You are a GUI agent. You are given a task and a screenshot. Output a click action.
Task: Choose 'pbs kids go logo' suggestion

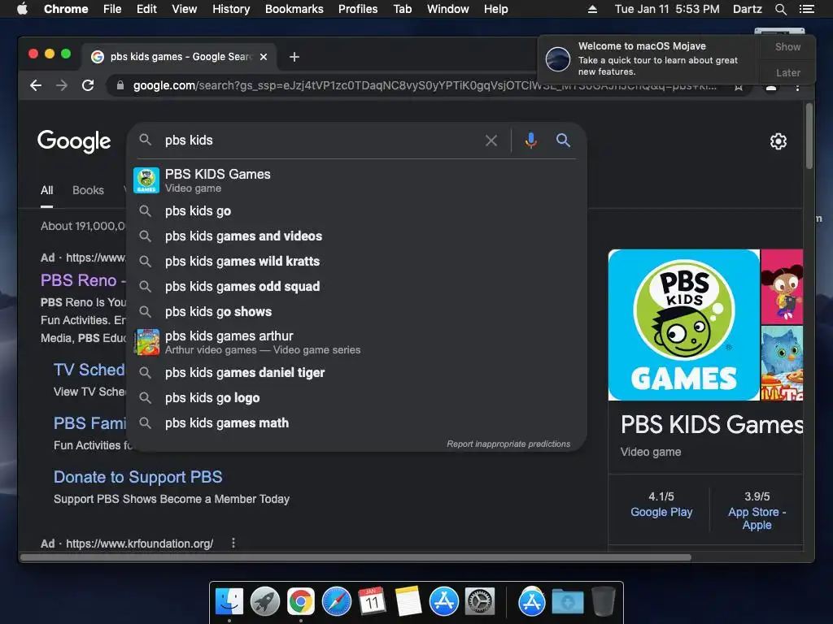click(x=356, y=398)
